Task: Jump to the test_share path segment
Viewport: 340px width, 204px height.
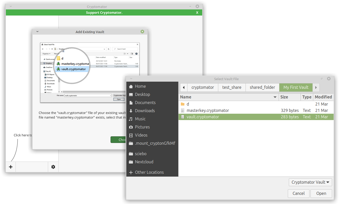Action: [x=232, y=87]
